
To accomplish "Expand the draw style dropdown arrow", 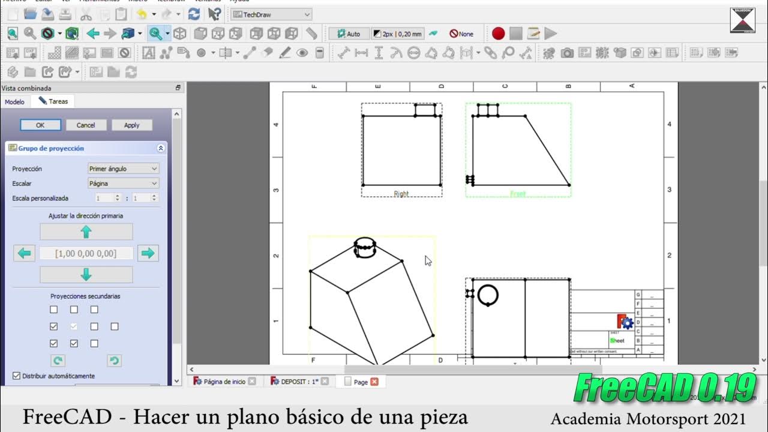I will pyautogui.click(x=59, y=34).
